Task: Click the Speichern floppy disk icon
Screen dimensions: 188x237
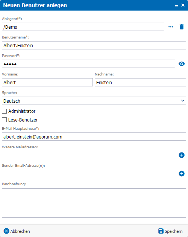Action: 161,231
